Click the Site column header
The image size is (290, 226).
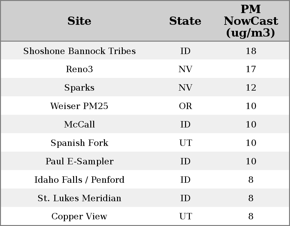pos(79,21)
